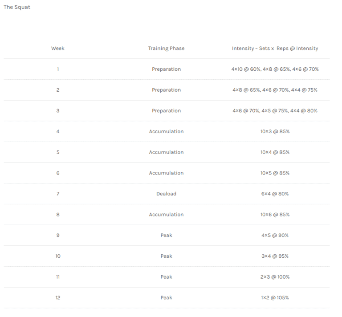The width and height of the screenshot is (342, 317).
Task: Click the Preparation phase cell for week 2
Action: (x=166, y=90)
